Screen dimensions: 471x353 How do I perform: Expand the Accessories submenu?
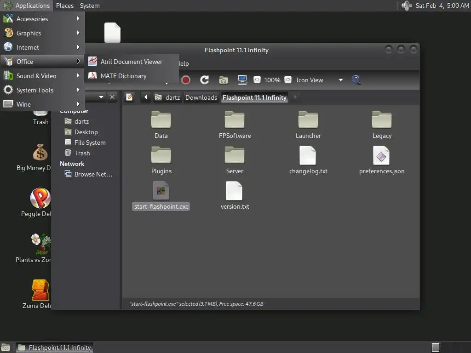tap(42, 18)
